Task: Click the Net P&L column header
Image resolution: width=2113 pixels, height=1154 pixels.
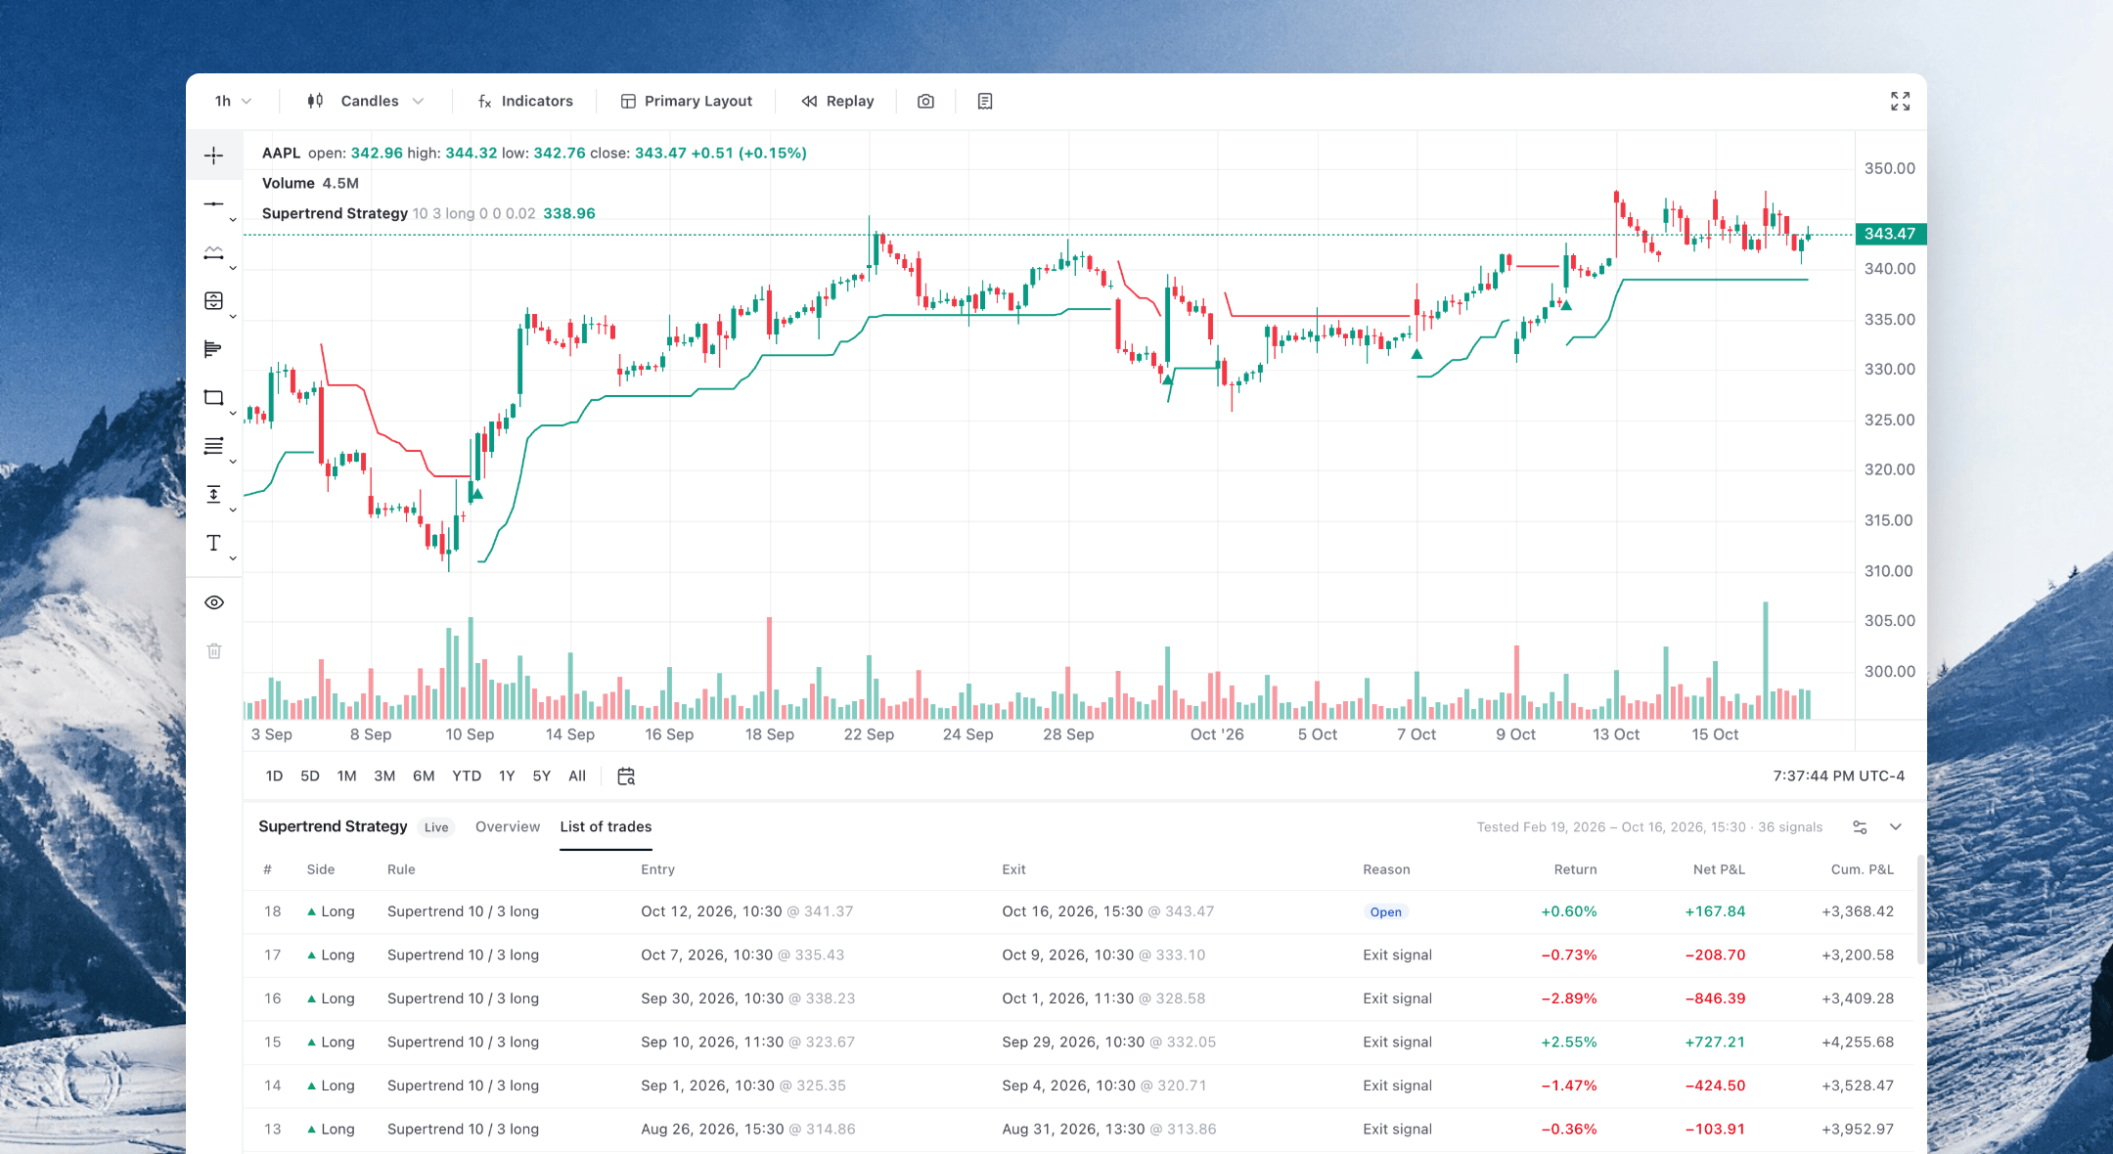Action: tap(1719, 869)
